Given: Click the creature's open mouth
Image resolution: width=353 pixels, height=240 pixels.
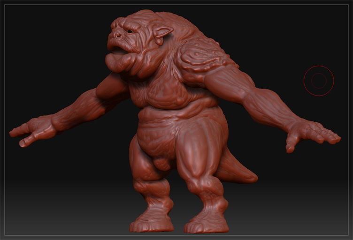Looking at the screenshot, I should point(119,51).
